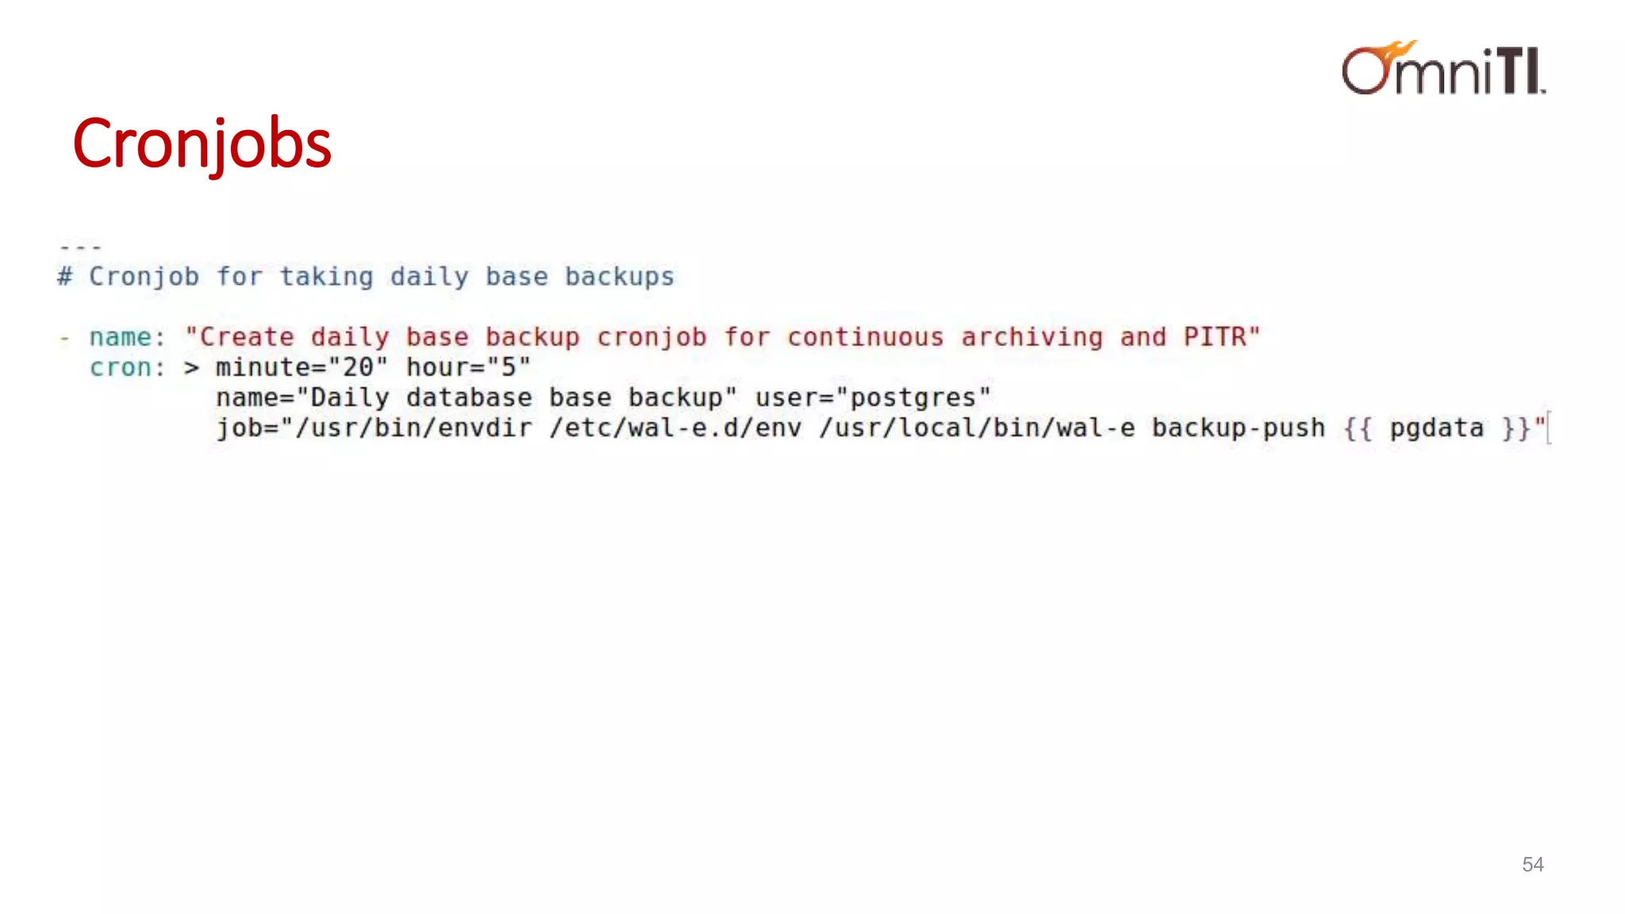Click the list dash before name
Screen dimensions: 1625x914
65,338
